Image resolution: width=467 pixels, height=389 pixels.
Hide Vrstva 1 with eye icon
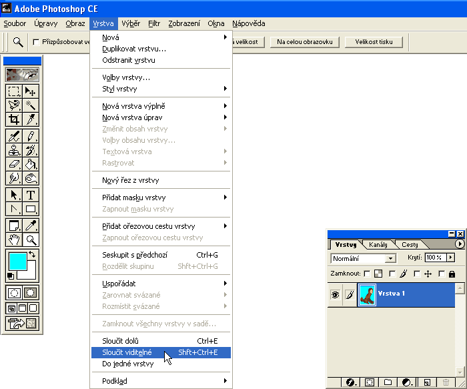[x=335, y=295]
